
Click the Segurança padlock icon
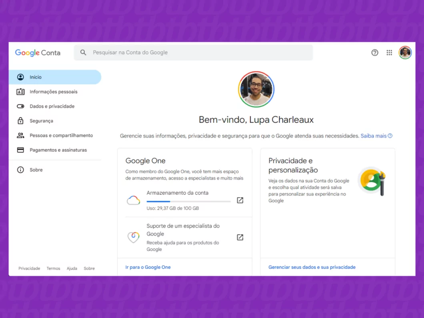click(20, 121)
